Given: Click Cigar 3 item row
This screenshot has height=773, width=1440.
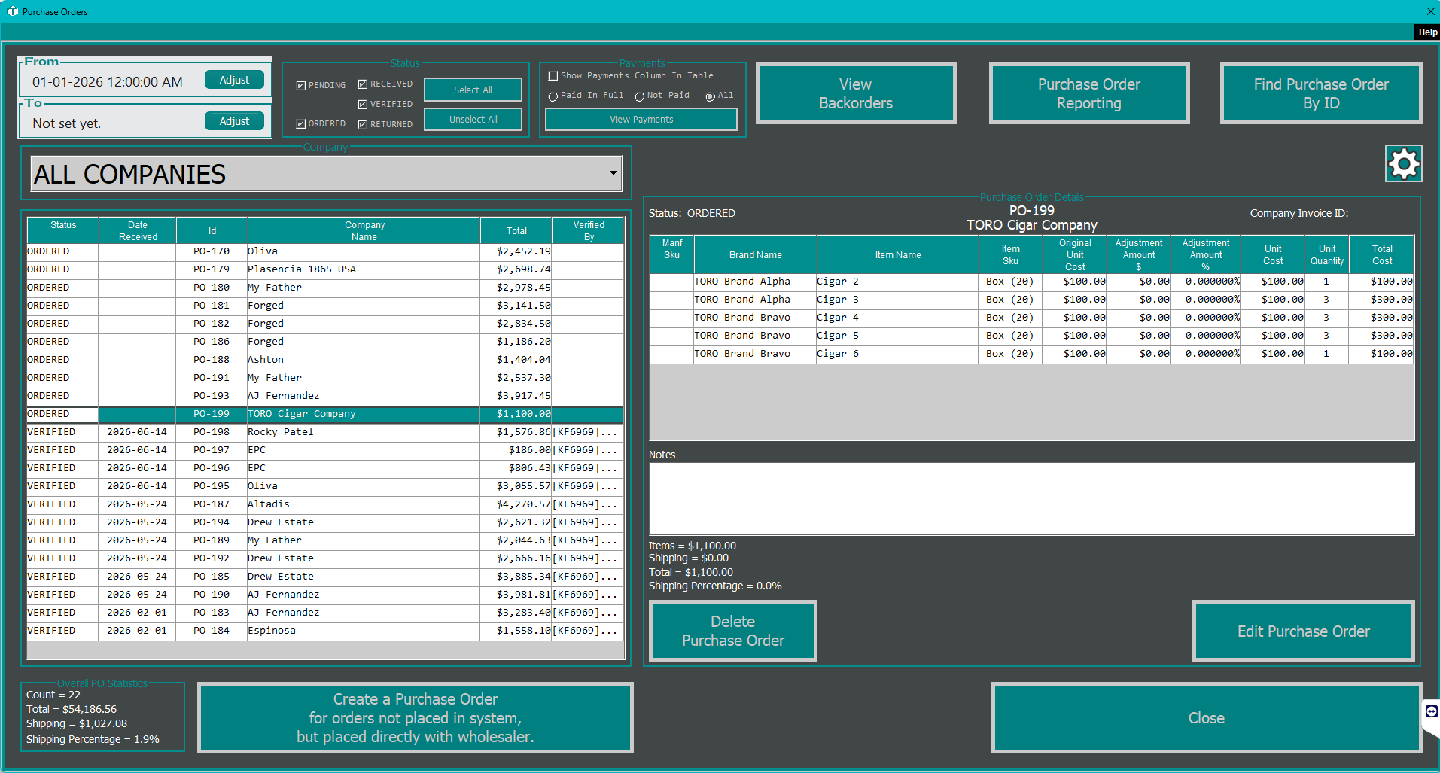Looking at the screenshot, I should tap(1031, 300).
